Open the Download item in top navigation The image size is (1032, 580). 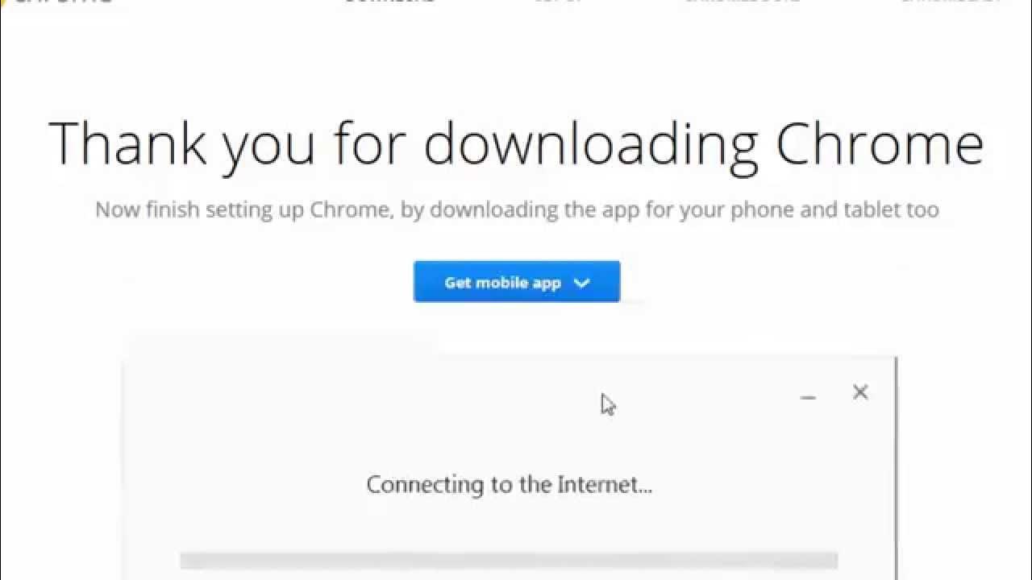pyautogui.click(x=389, y=2)
